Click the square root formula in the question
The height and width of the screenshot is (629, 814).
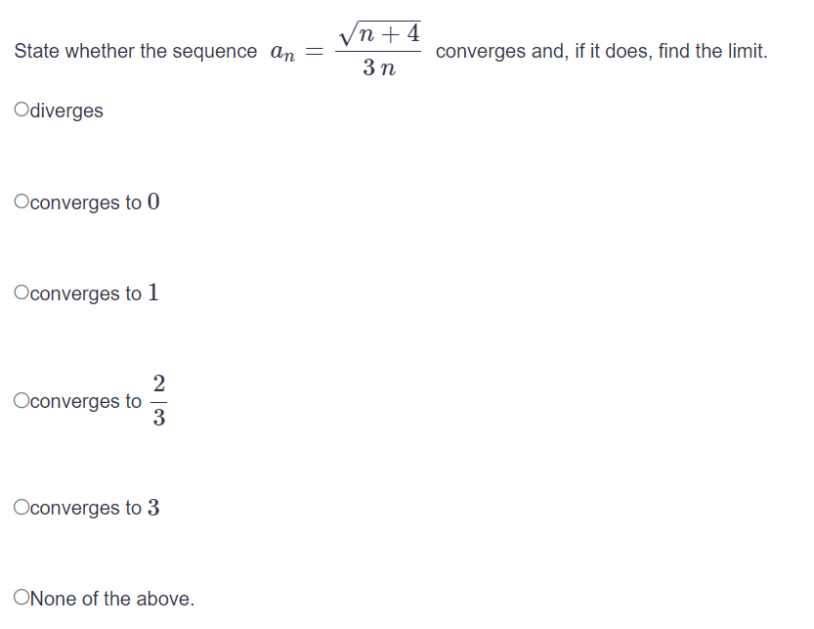[x=378, y=32]
